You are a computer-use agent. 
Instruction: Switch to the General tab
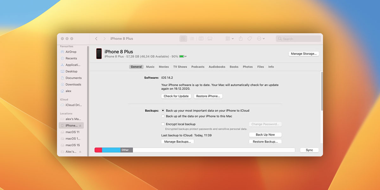(136, 67)
